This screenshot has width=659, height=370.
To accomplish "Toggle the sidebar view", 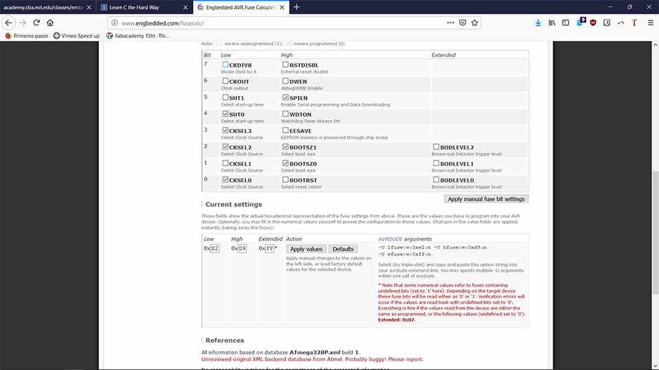I will [566, 23].
